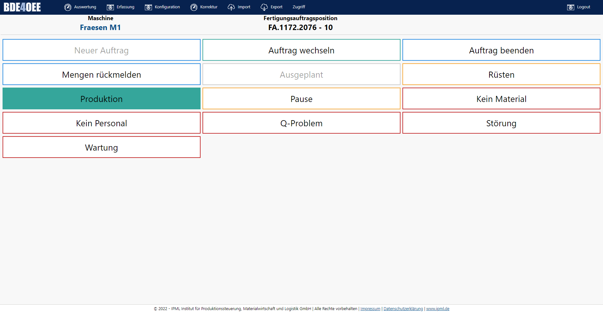
Task: Click the Import cloud upload icon
Action: pyautogui.click(x=231, y=7)
